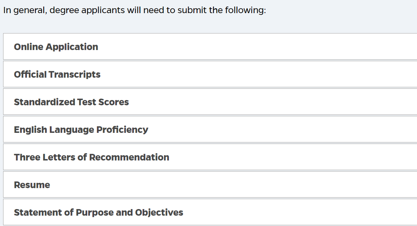This screenshot has height=226, width=417.
Task: Expand the Resume section
Action: [210, 184]
